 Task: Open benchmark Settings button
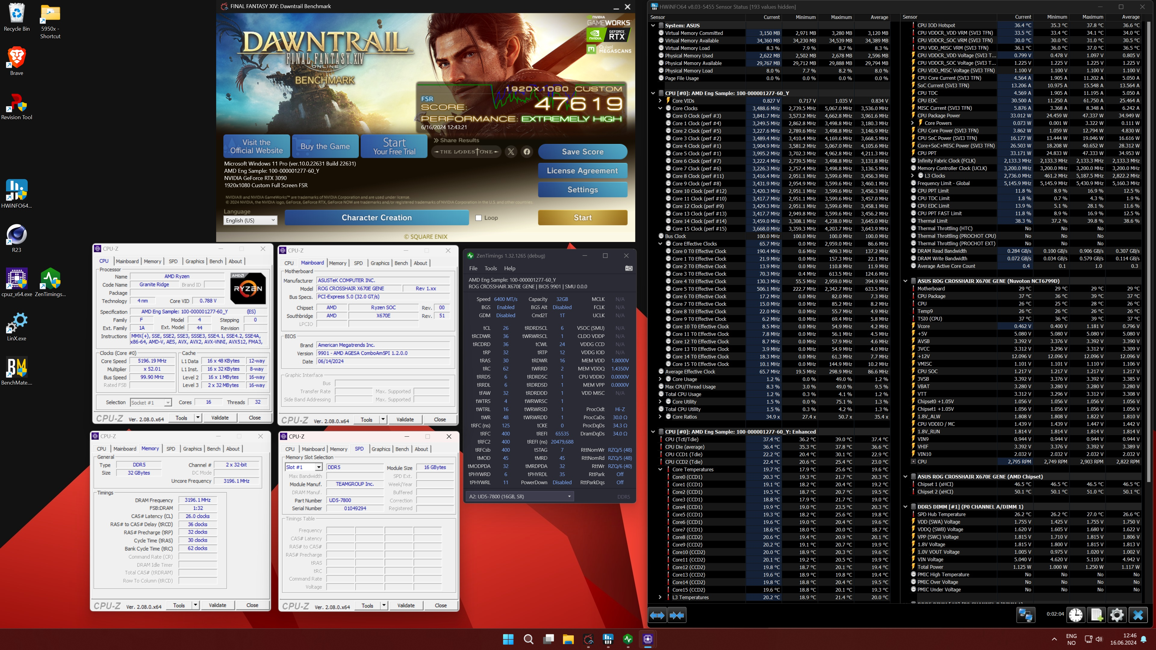coord(583,189)
